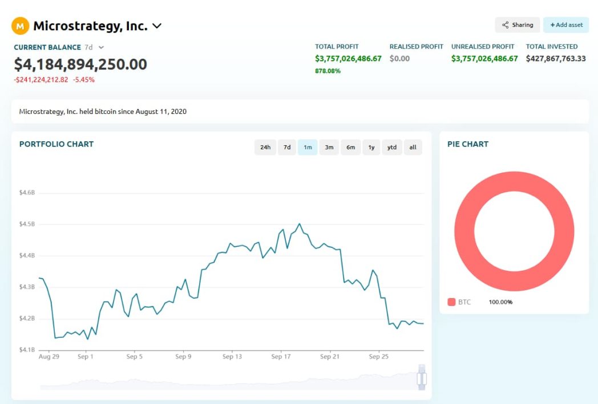Expand the Microstrategy, Inc. portfolio dropdown chevron
This screenshot has width=598, height=404.
click(x=157, y=26)
